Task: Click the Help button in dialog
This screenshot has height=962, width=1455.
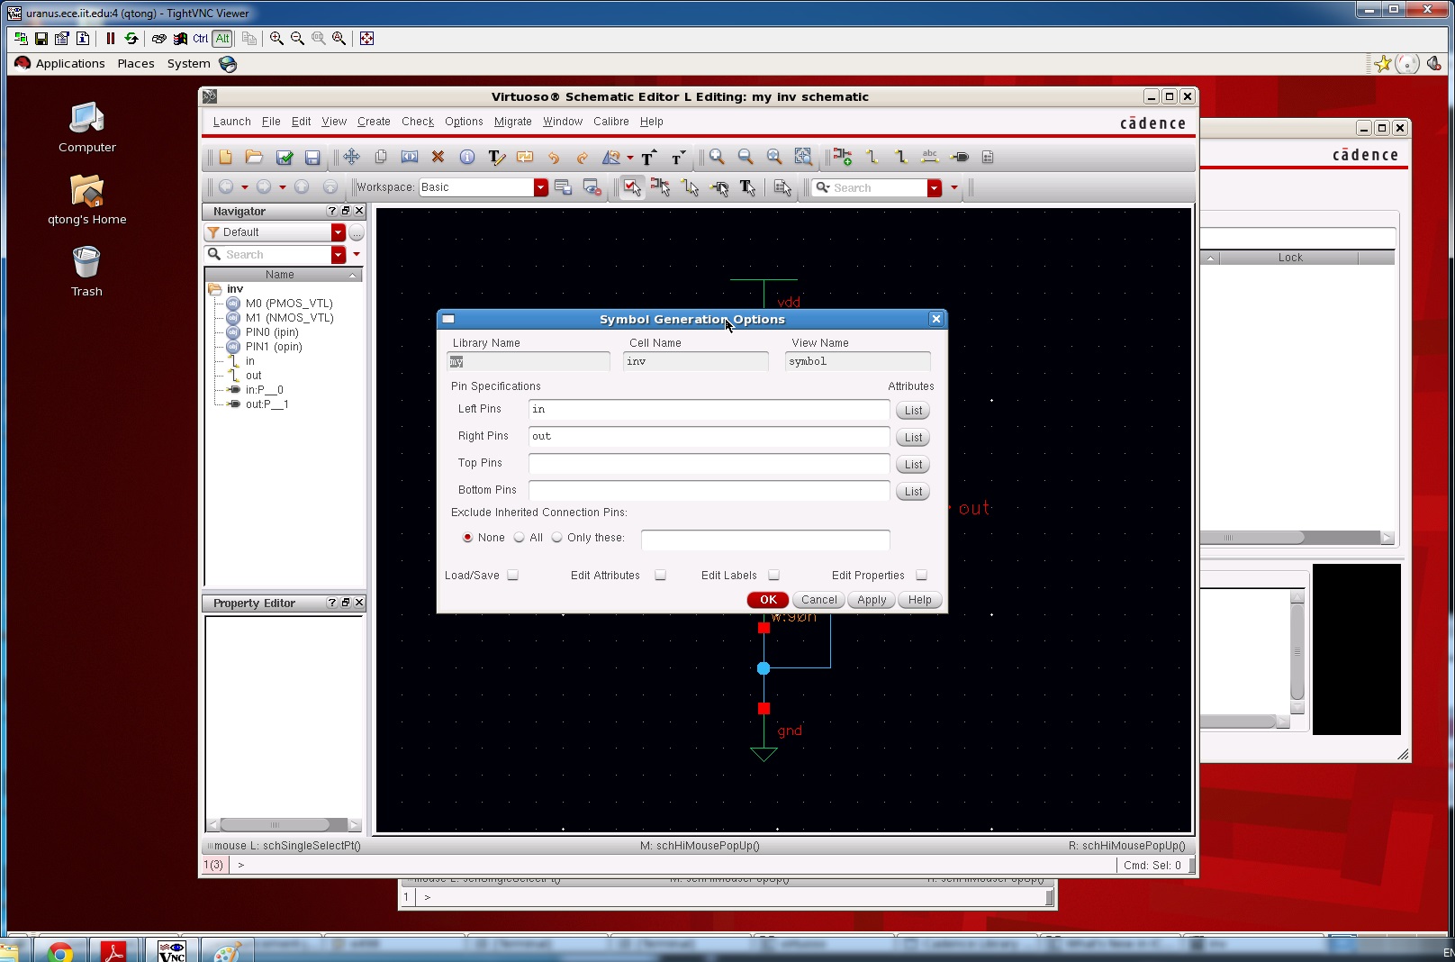Action: (919, 600)
